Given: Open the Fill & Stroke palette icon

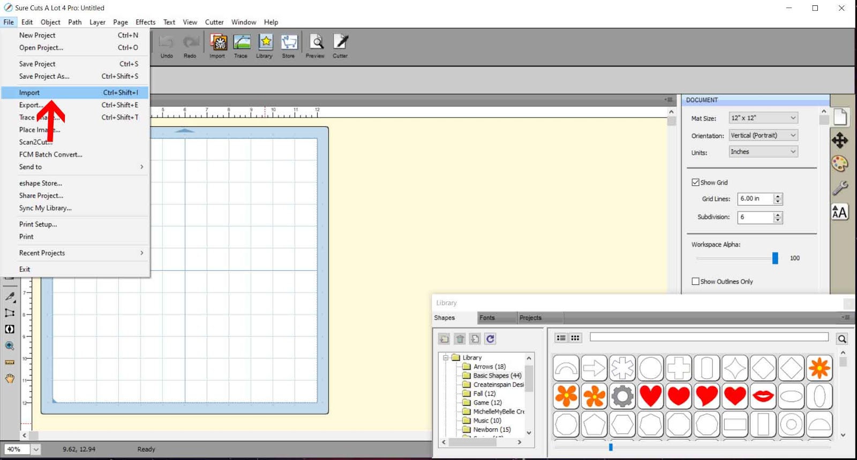Looking at the screenshot, I should 840,164.
